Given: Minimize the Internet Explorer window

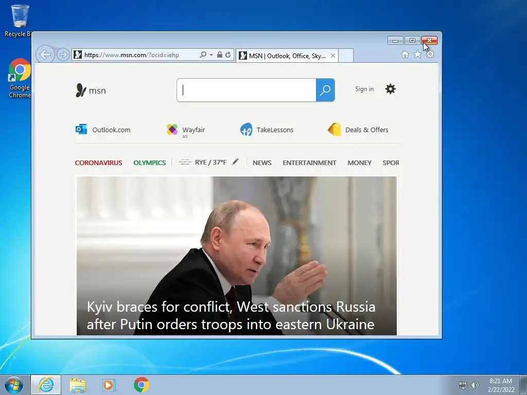Looking at the screenshot, I should click(395, 41).
